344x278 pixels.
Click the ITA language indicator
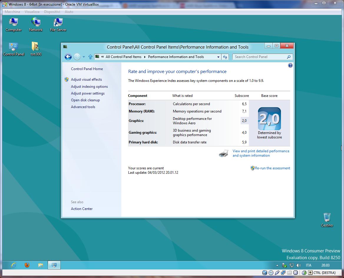point(309,265)
